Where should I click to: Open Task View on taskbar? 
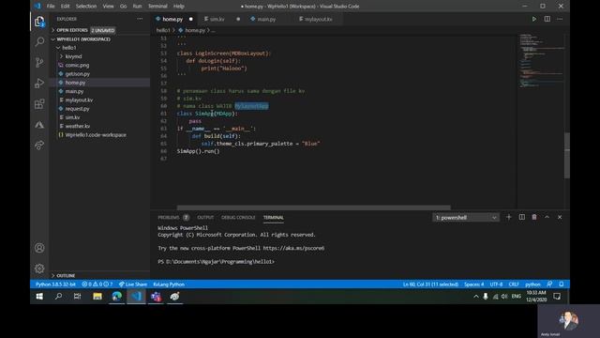click(x=77, y=297)
